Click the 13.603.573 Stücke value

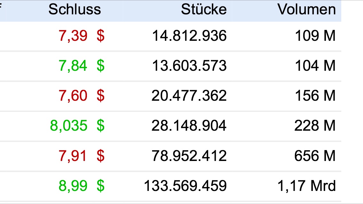[189, 66]
